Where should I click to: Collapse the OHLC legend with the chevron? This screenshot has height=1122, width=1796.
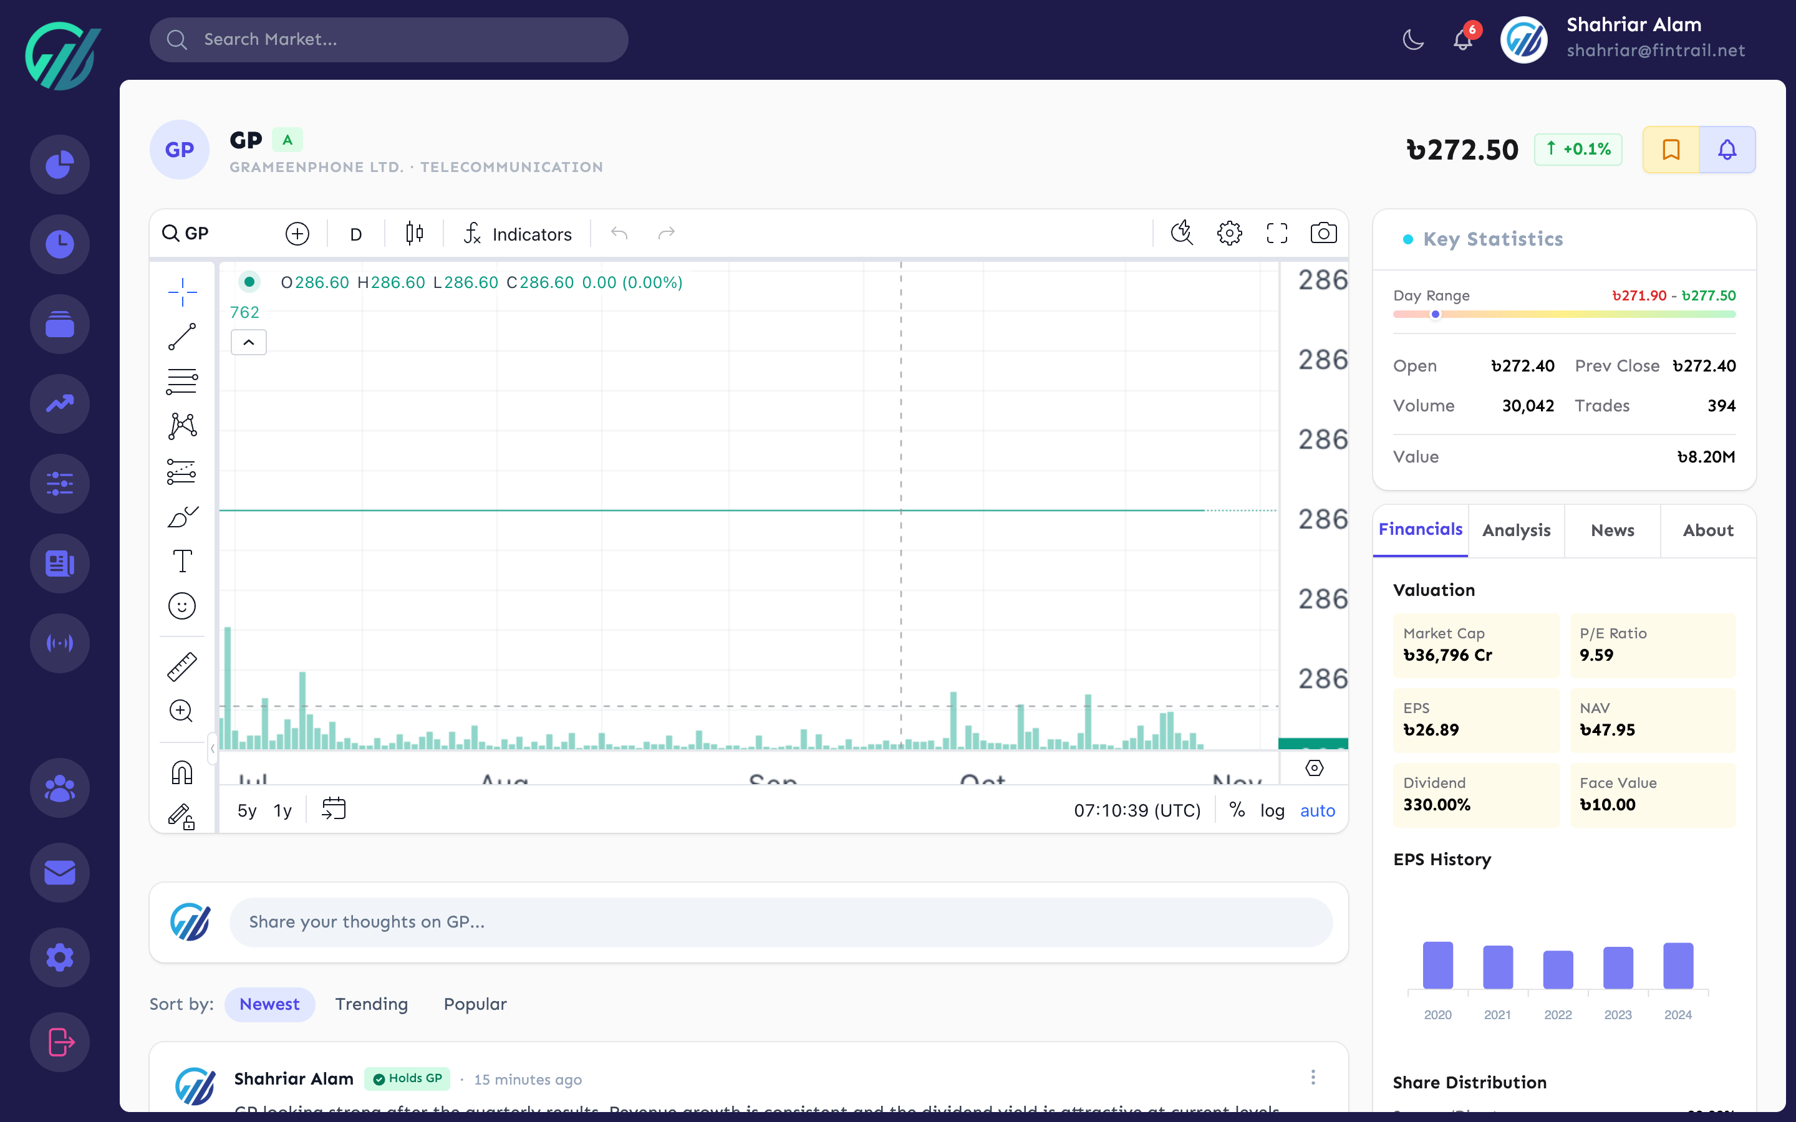coord(249,342)
